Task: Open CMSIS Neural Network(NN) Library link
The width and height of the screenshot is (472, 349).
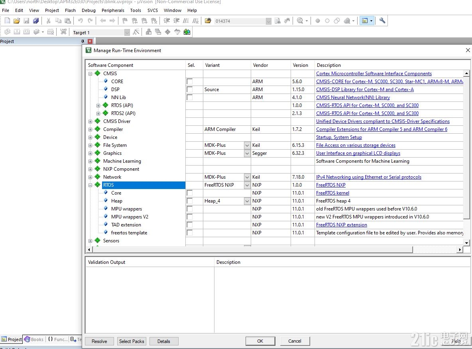Action: tap(353, 97)
